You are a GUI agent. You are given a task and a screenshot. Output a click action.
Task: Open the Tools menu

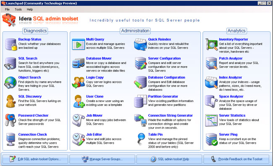point(18,9)
